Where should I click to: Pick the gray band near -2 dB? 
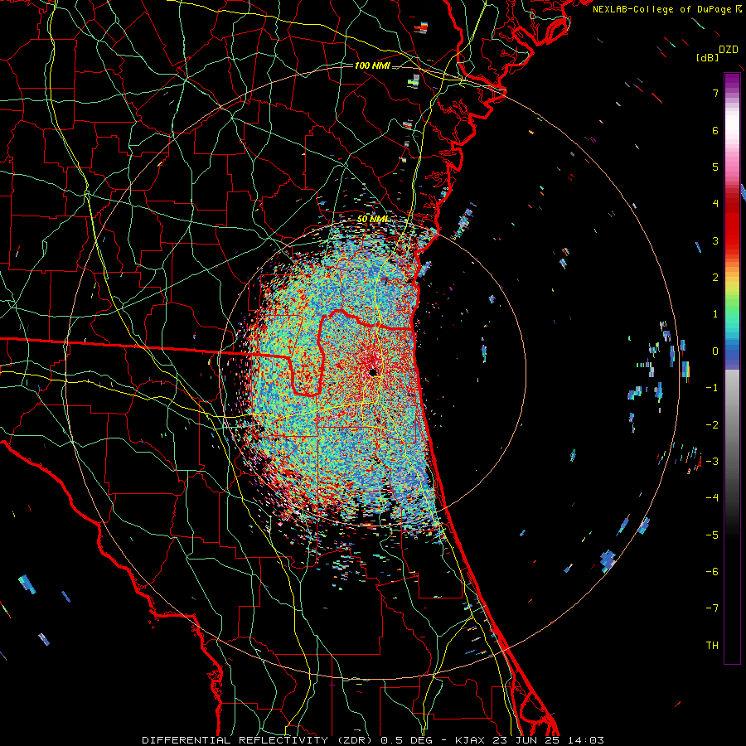[732, 425]
